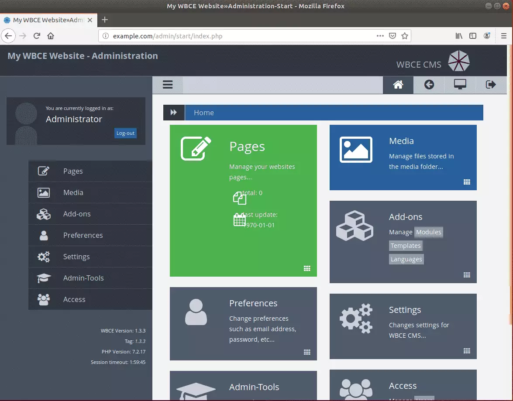Click the gears icon on Settings card

(356, 319)
